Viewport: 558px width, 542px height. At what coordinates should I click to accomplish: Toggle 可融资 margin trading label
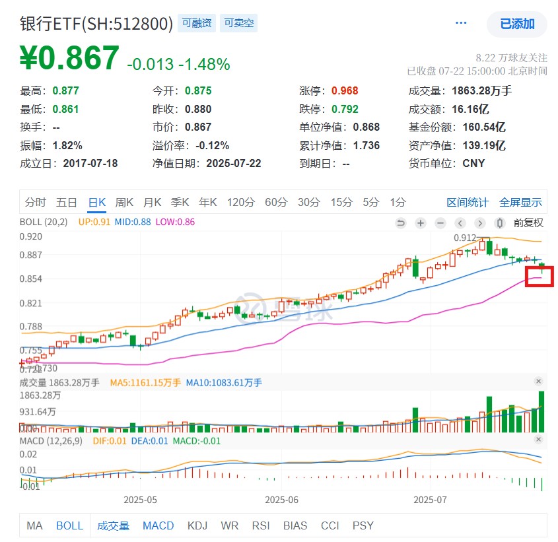(197, 22)
